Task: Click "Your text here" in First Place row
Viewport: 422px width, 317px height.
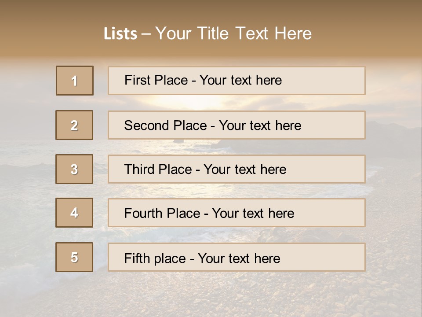Action: (x=240, y=80)
